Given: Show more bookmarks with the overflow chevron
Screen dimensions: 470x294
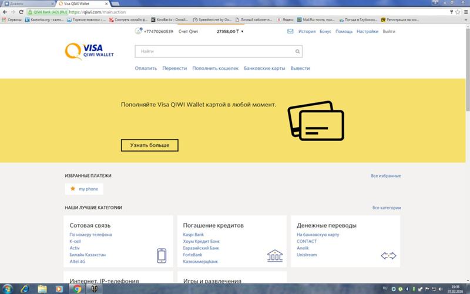Looking at the screenshot, I should point(466,20).
